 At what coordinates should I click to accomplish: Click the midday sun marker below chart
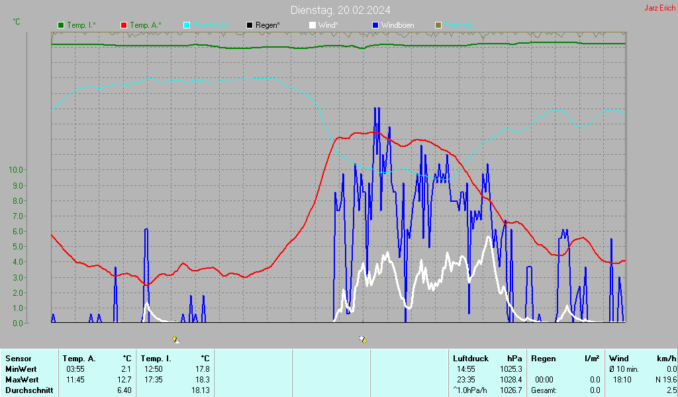(x=363, y=339)
